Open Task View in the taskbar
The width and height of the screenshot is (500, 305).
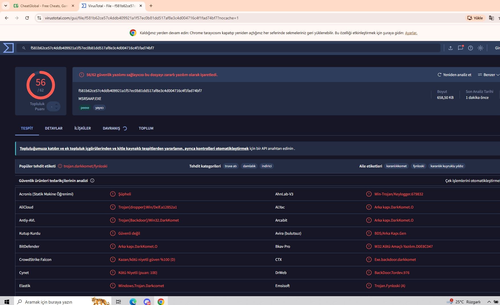click(x=119, y=302)
